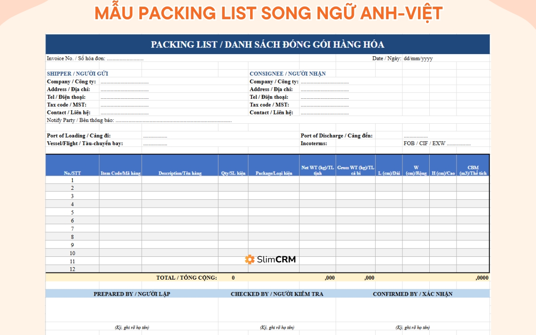Select row number 10 in the STT column
This screenshot has width=536, height=335.
72,253
